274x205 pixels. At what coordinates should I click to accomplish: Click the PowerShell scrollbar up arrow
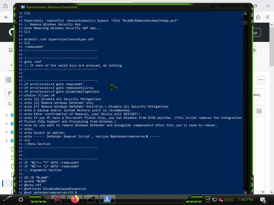(x=246, y=13)
